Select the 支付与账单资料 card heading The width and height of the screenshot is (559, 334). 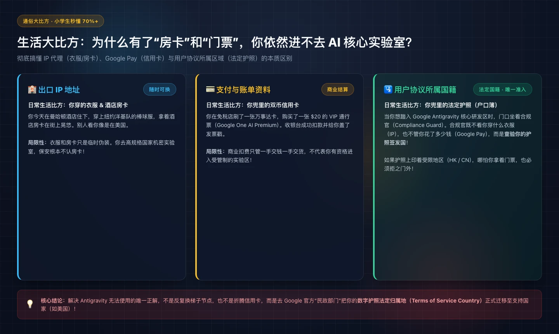click(x=243, y=90)
